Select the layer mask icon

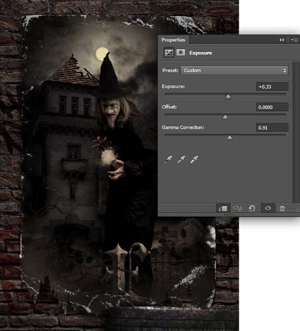[x=181, y=53]
